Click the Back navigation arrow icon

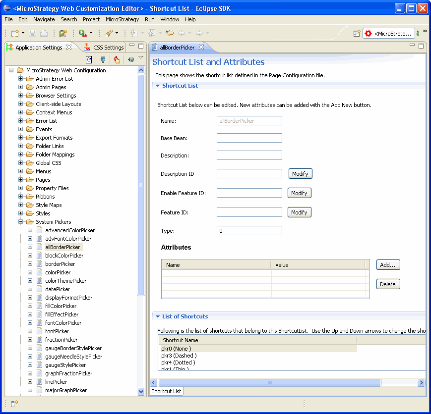[x=182, y=33]
